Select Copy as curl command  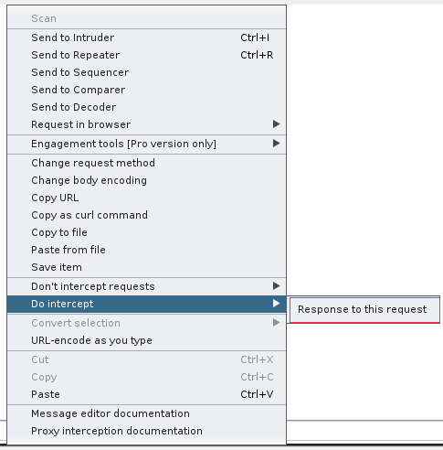point(146,215)
